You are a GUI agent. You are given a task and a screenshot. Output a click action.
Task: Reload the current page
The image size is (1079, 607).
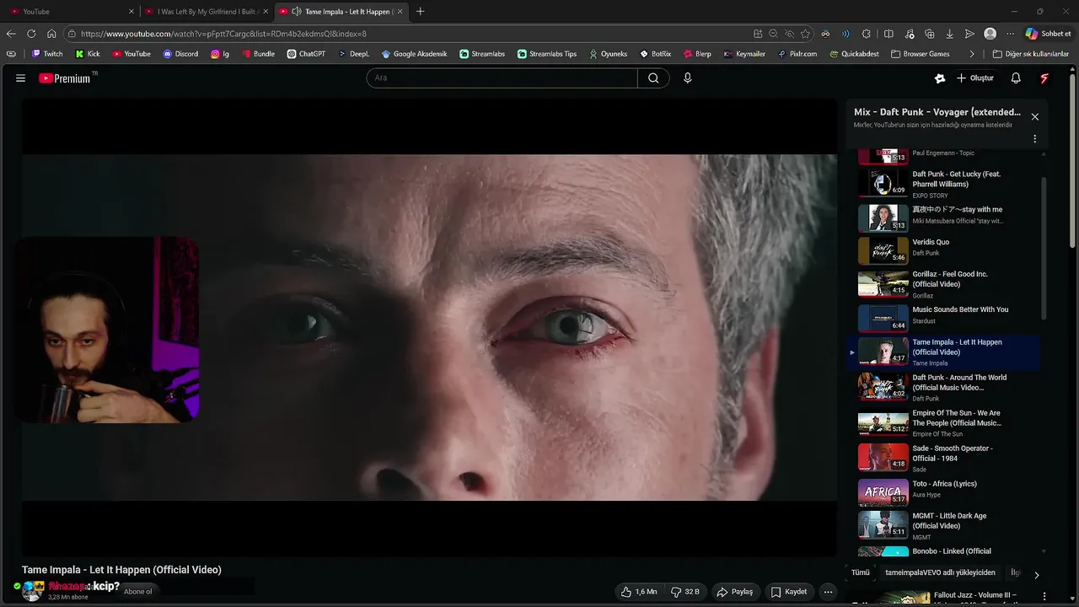31,34
